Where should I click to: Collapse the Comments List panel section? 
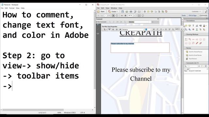[185, 63]
